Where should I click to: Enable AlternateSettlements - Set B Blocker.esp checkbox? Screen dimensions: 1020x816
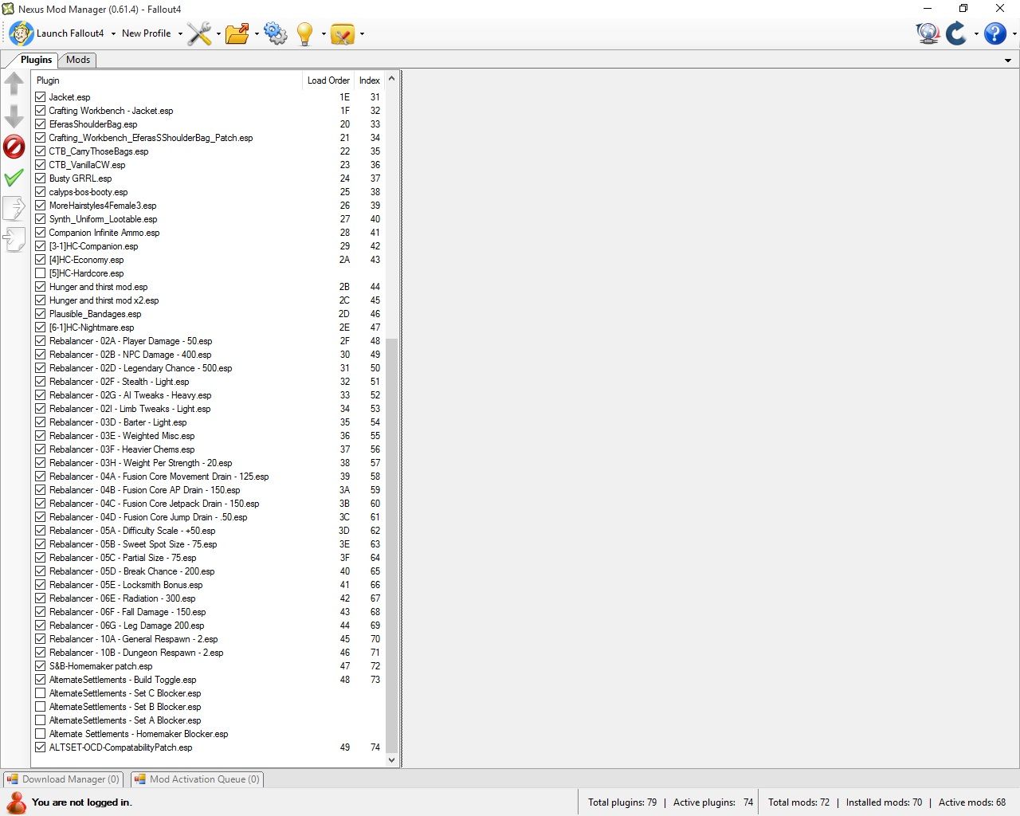41,707
